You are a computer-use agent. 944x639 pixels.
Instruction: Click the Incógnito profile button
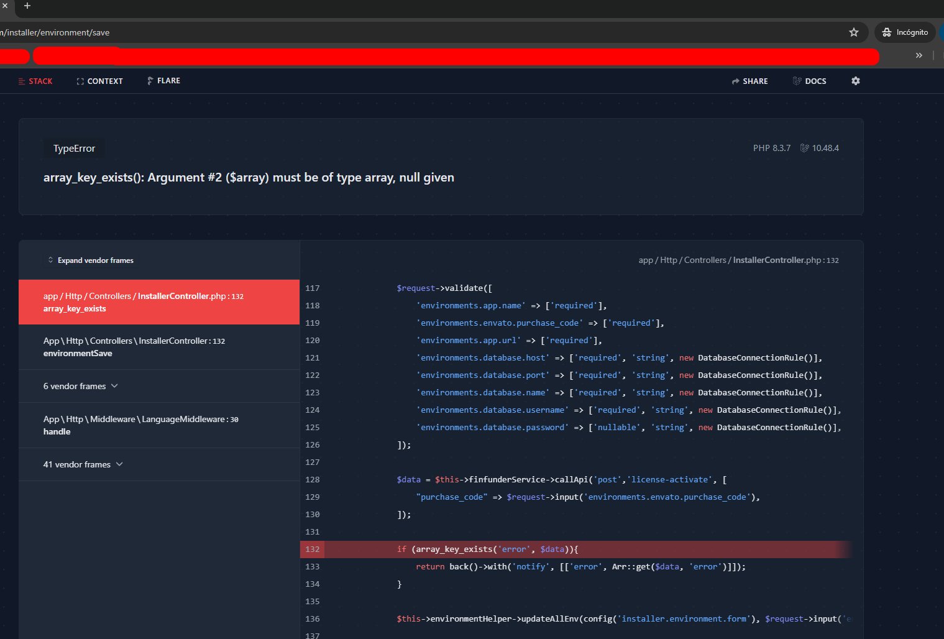point(905,32)
